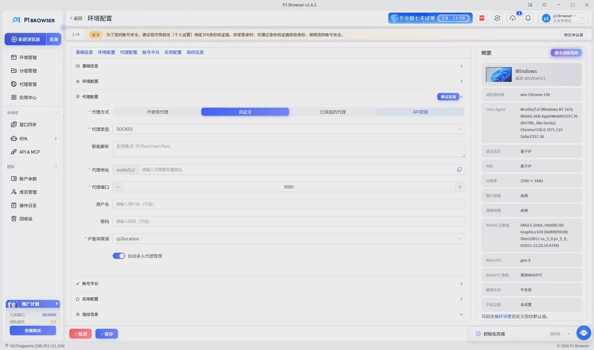Viewport: 594px width, 350px height.
Task: Click the 批量 button
Action: click(54, 39)
